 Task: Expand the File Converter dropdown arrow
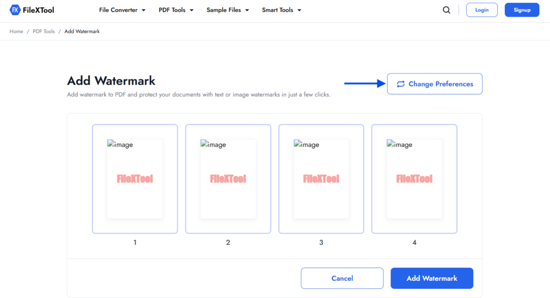pyautogui.click(x=143, y=10)
